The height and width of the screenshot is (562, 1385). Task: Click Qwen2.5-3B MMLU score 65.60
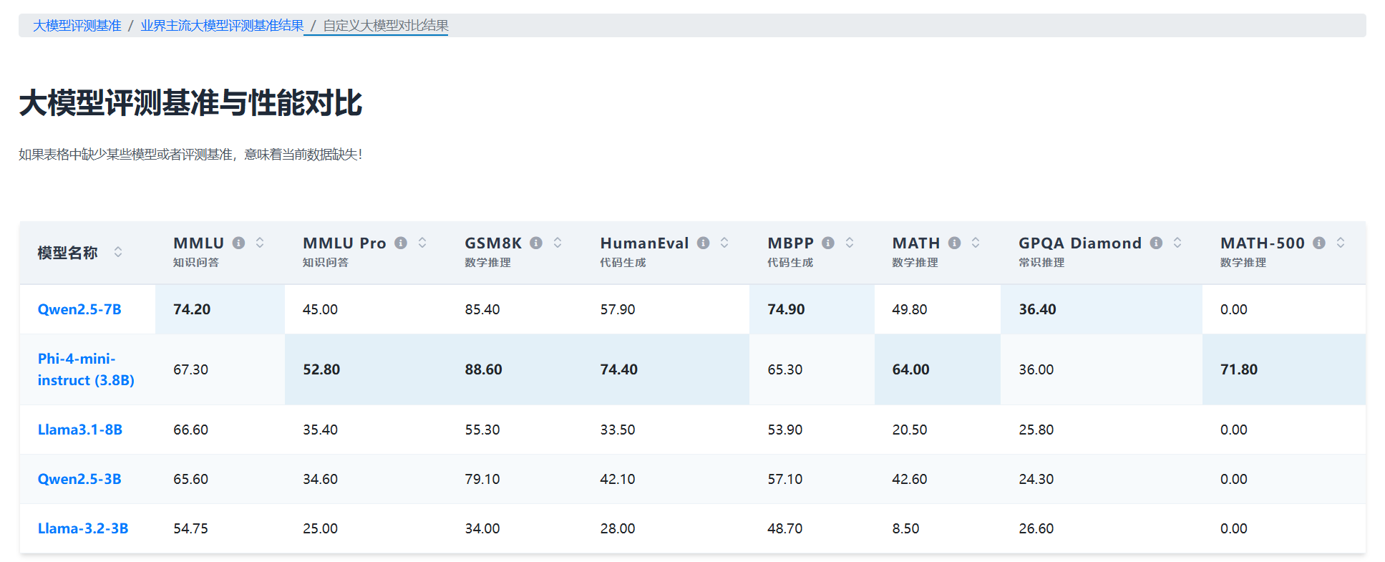pyautogui.click(x=190, y=479)
